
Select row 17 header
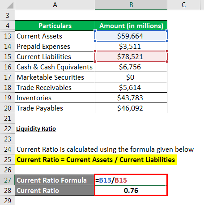point(8,77)
